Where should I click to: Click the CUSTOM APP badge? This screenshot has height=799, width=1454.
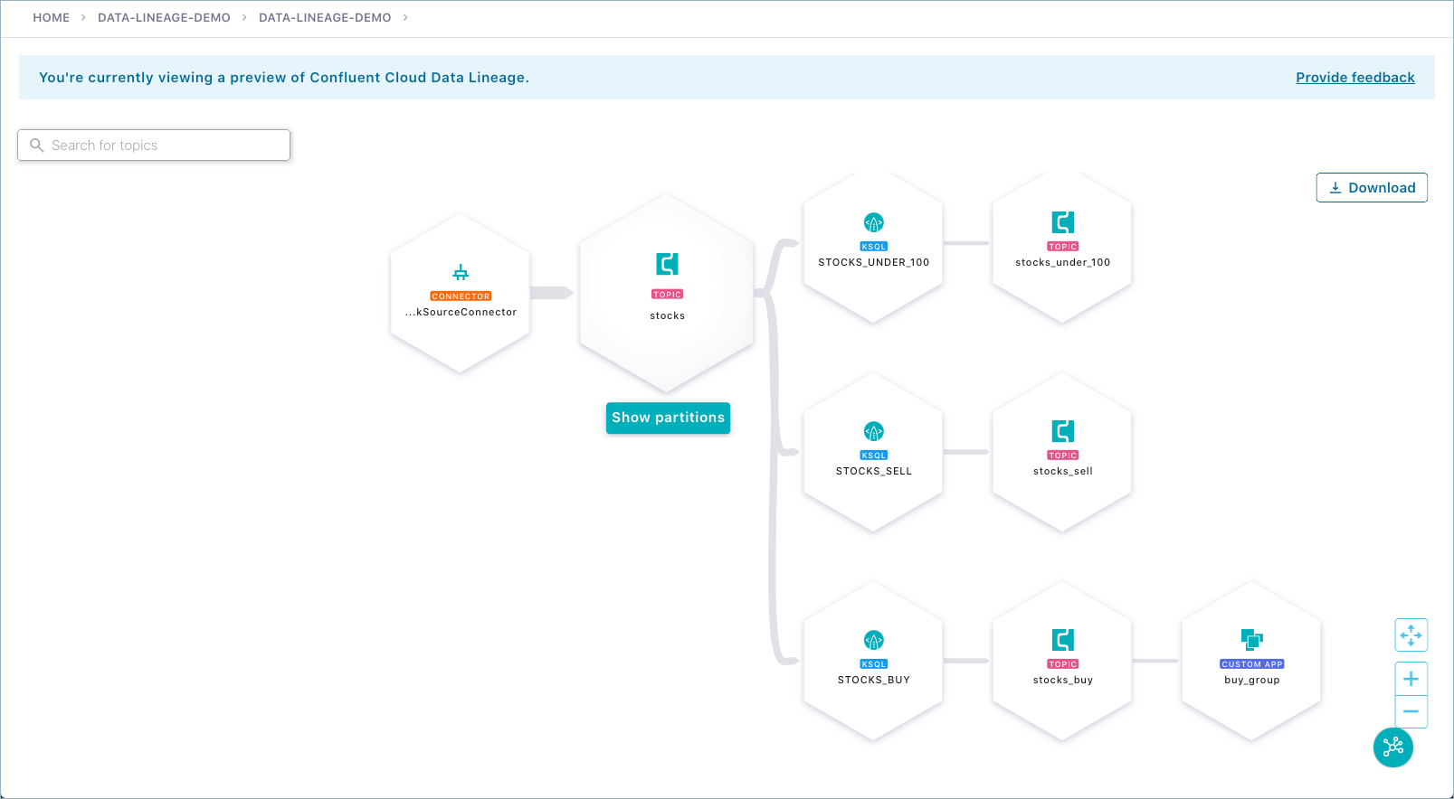coord(1252,664)
